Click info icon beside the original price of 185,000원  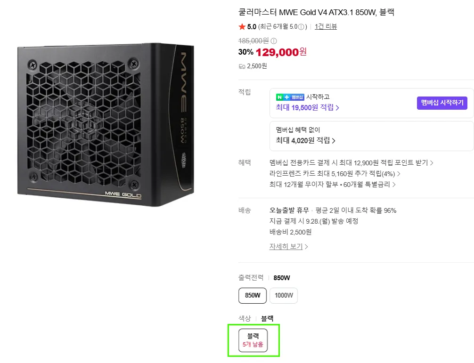[x=274, y=41]
